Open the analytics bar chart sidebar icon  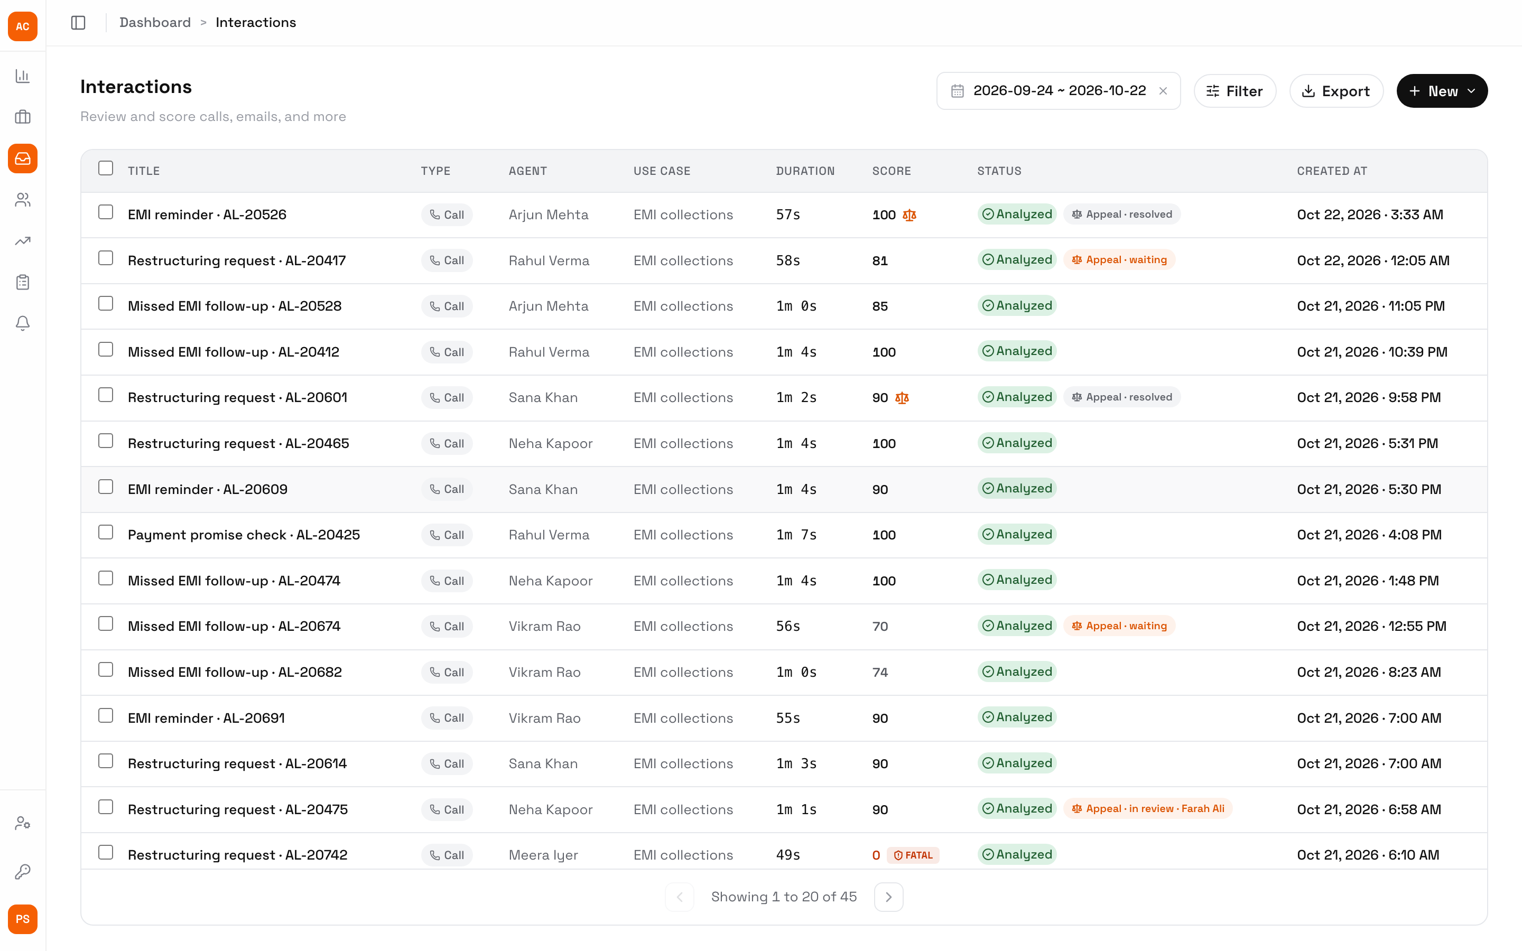[23, 76]
